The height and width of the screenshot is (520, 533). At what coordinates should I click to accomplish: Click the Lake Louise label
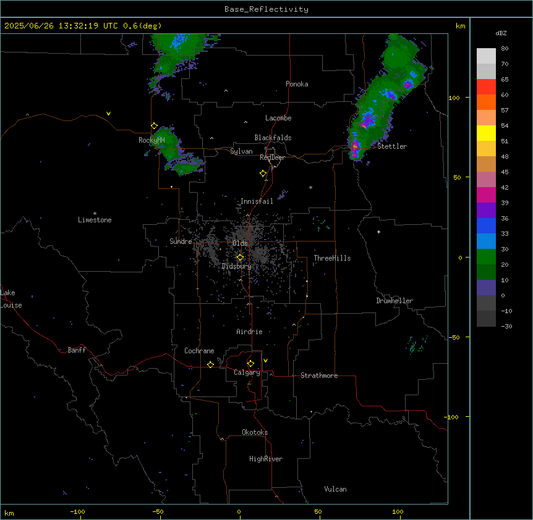11,299
